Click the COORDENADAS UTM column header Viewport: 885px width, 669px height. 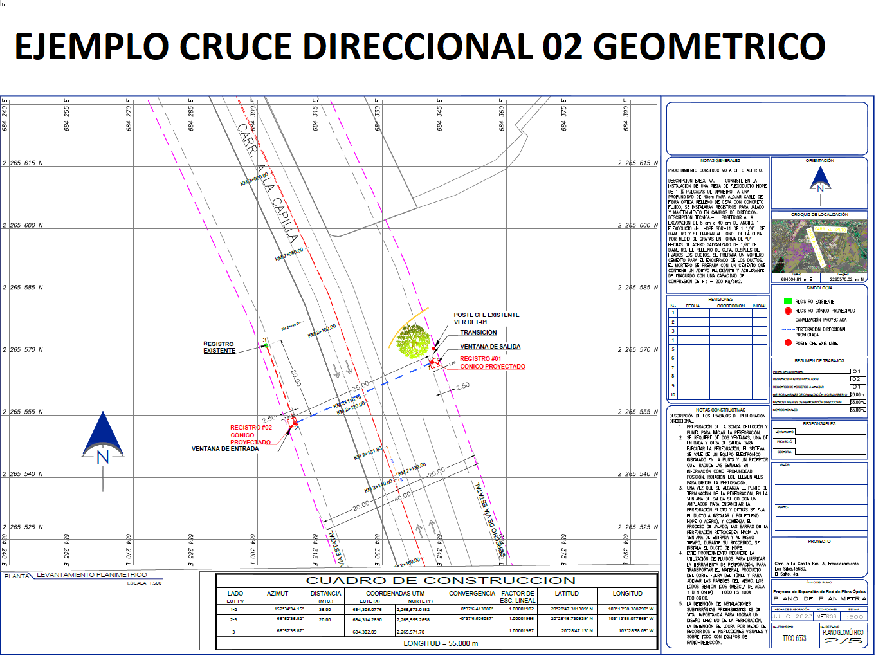(x=396, y=594)
